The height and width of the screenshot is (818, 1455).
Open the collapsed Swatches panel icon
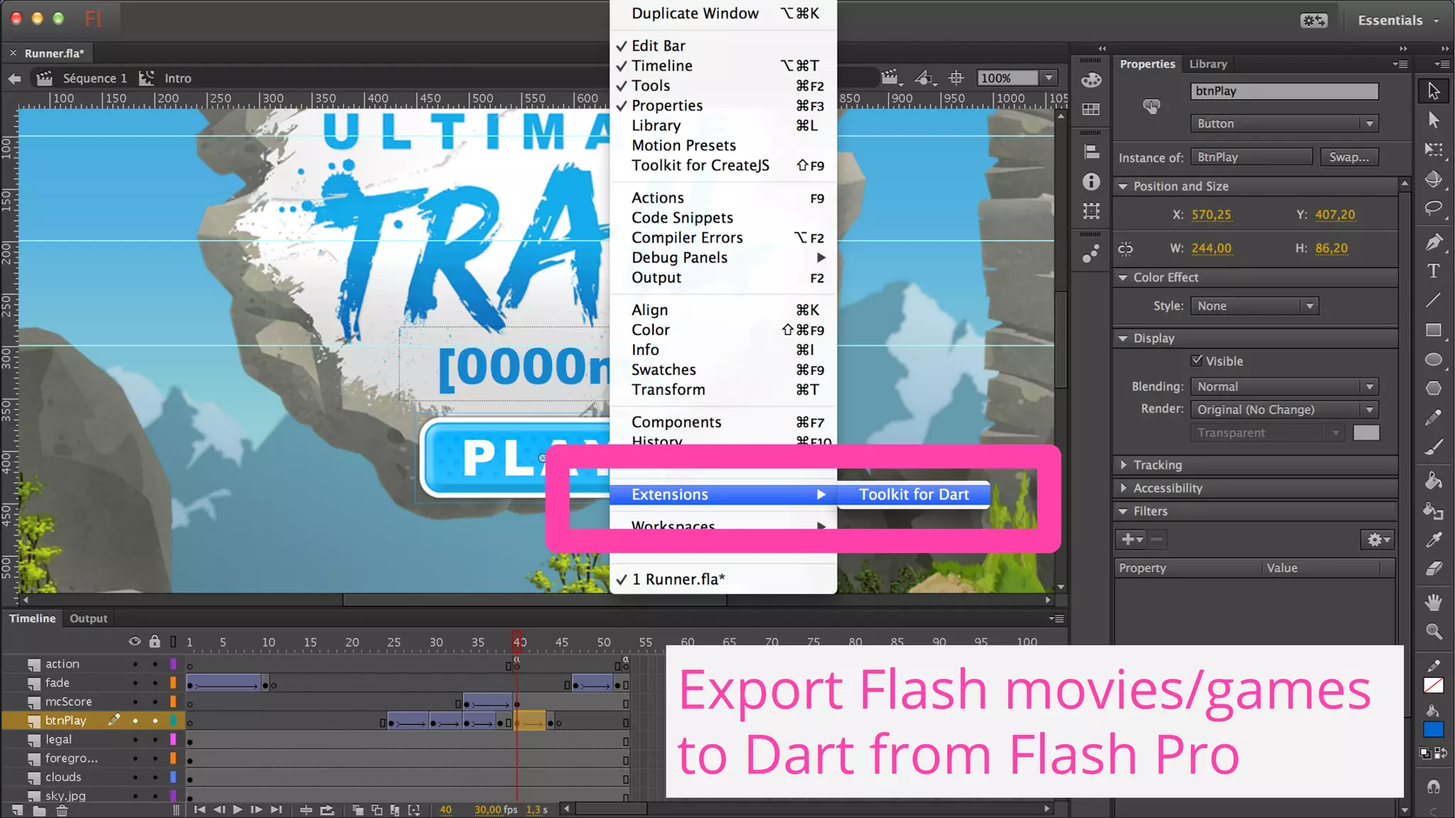[1091, 109]
